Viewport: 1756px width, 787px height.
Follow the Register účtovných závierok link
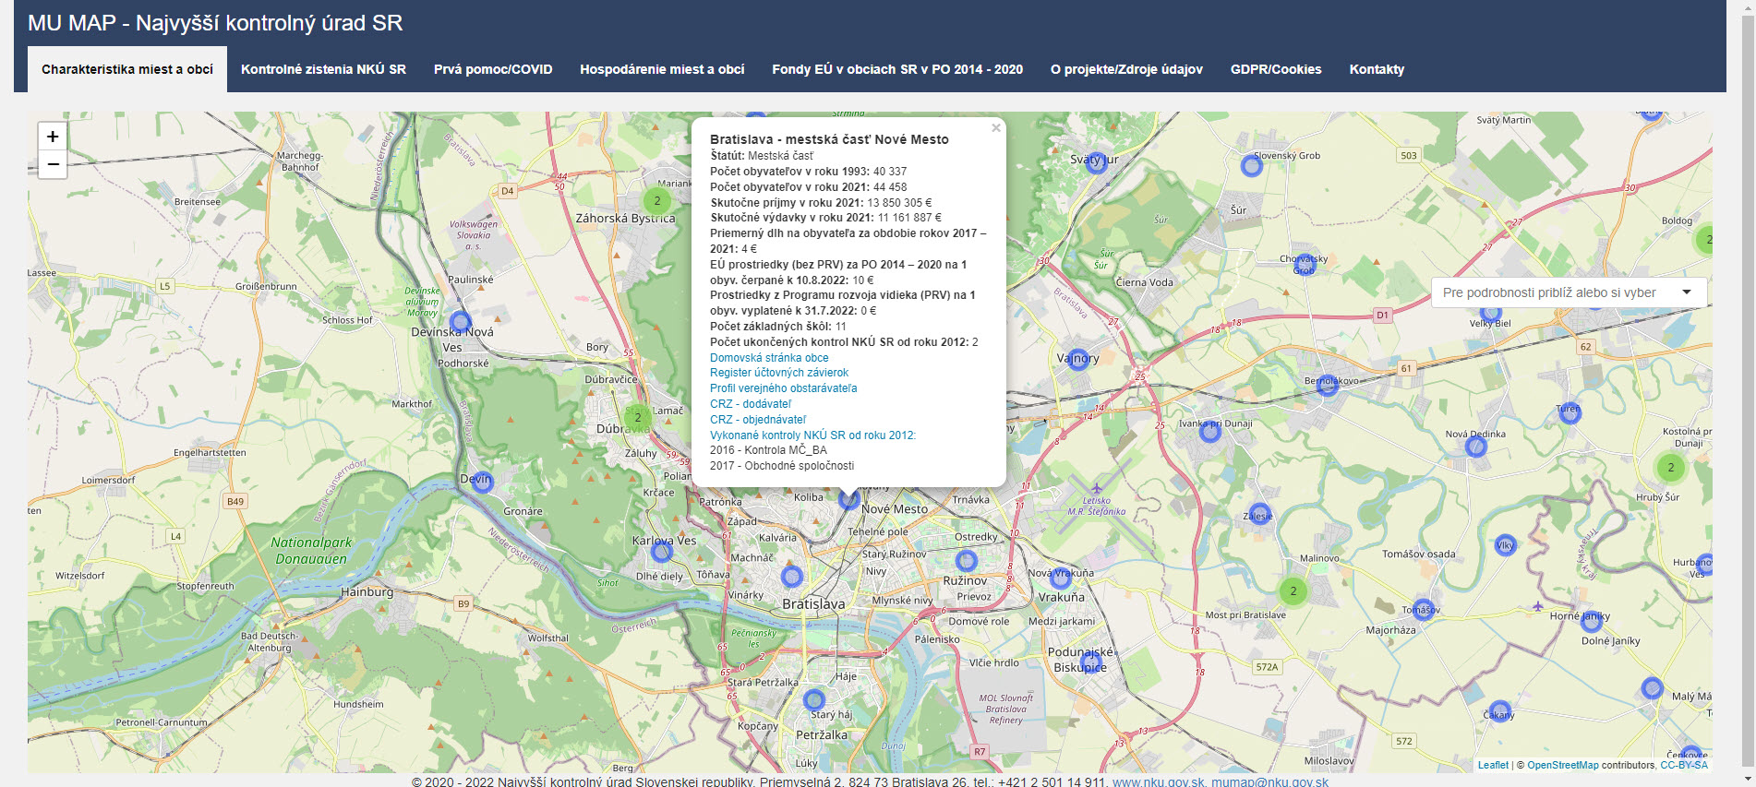tap(778, 373)
